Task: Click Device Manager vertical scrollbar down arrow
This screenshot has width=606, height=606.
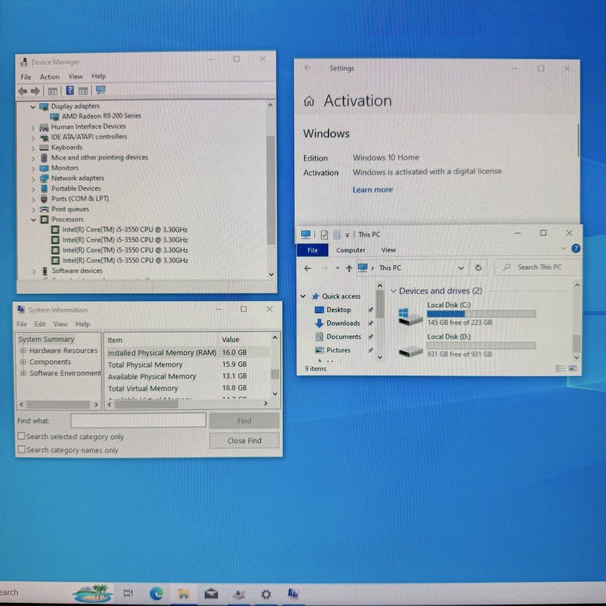Action: [x=272, y=274]
